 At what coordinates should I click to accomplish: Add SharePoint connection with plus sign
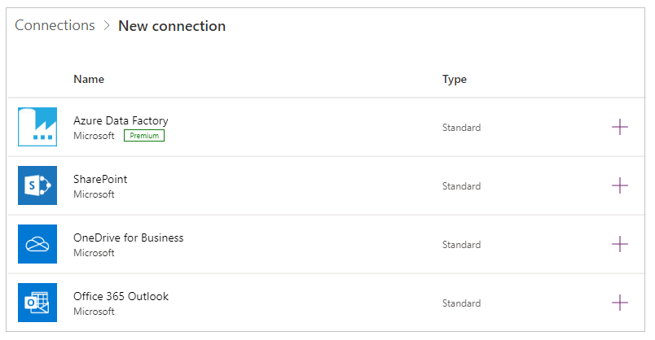tap(619, 185)
